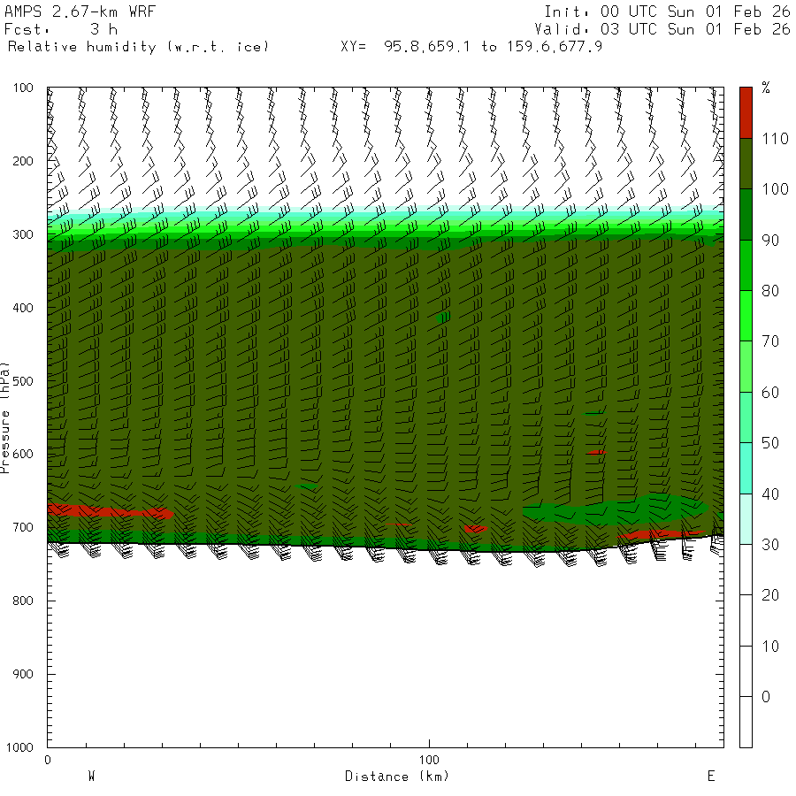Screen dimensions: 796x796
Task: Pick the 50–60 sea-green color bar segment
Action: tap(746, 417)
